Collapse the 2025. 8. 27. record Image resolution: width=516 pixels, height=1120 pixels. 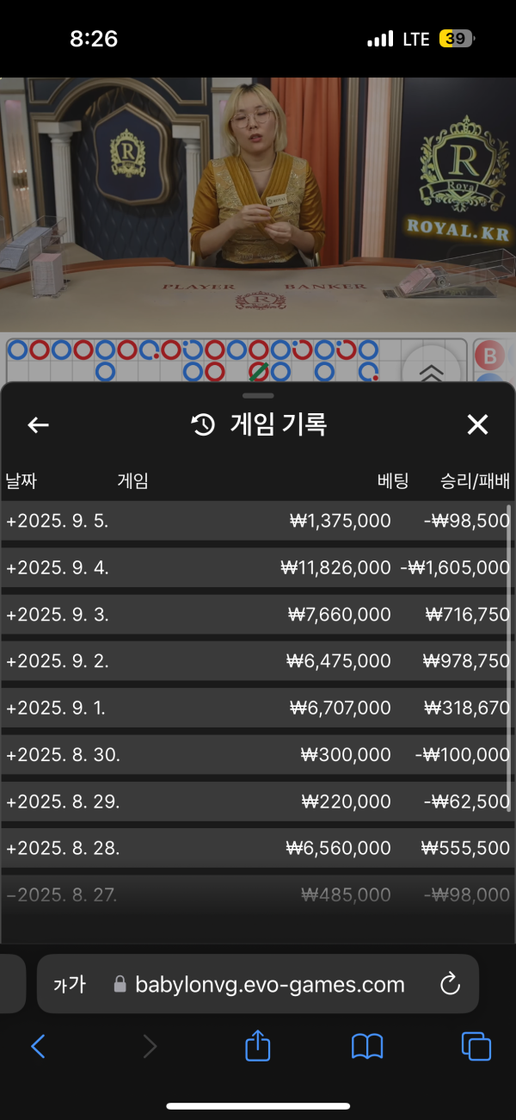pos(10,895)
